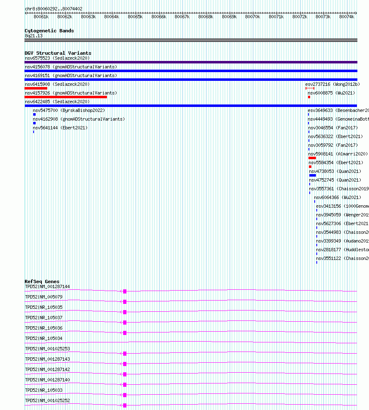369x410 pixels.
Task: Open variant nsv4162908 (gnomADStructuralVariants)
Action: [x=79, y=119]
